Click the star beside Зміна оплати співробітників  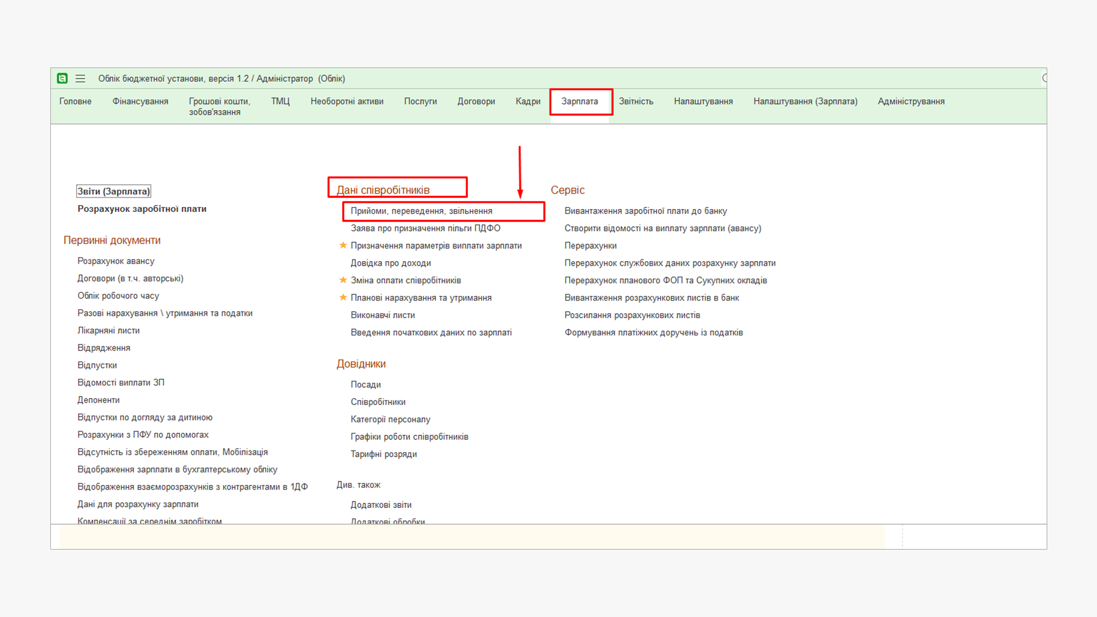(x=343, y=280)
